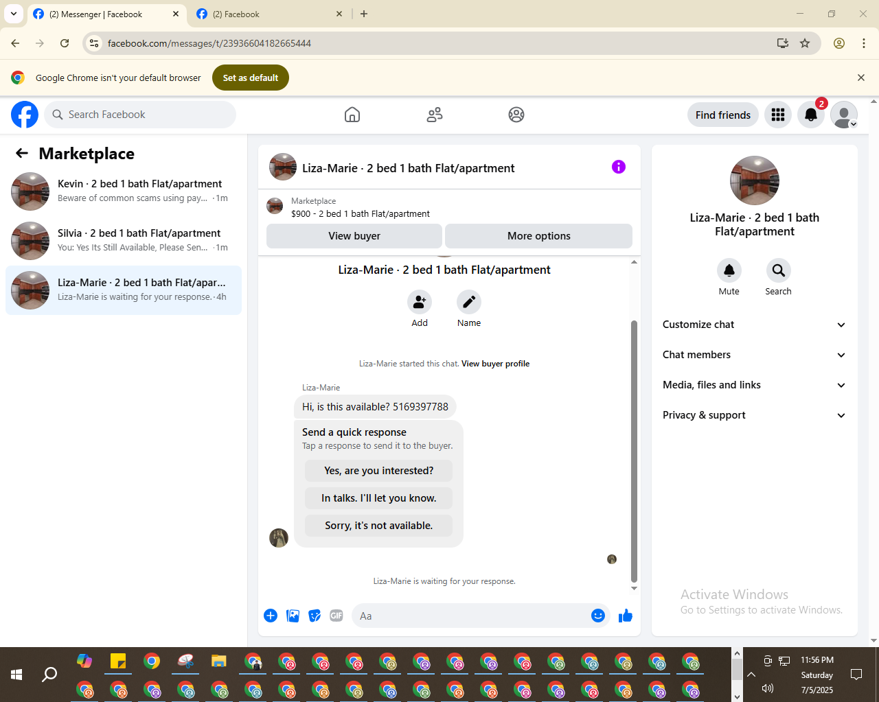Mute the conversation using bell icon
This screenshot has height=702, width=879.
pyautogui.click(x=729, y=270)
